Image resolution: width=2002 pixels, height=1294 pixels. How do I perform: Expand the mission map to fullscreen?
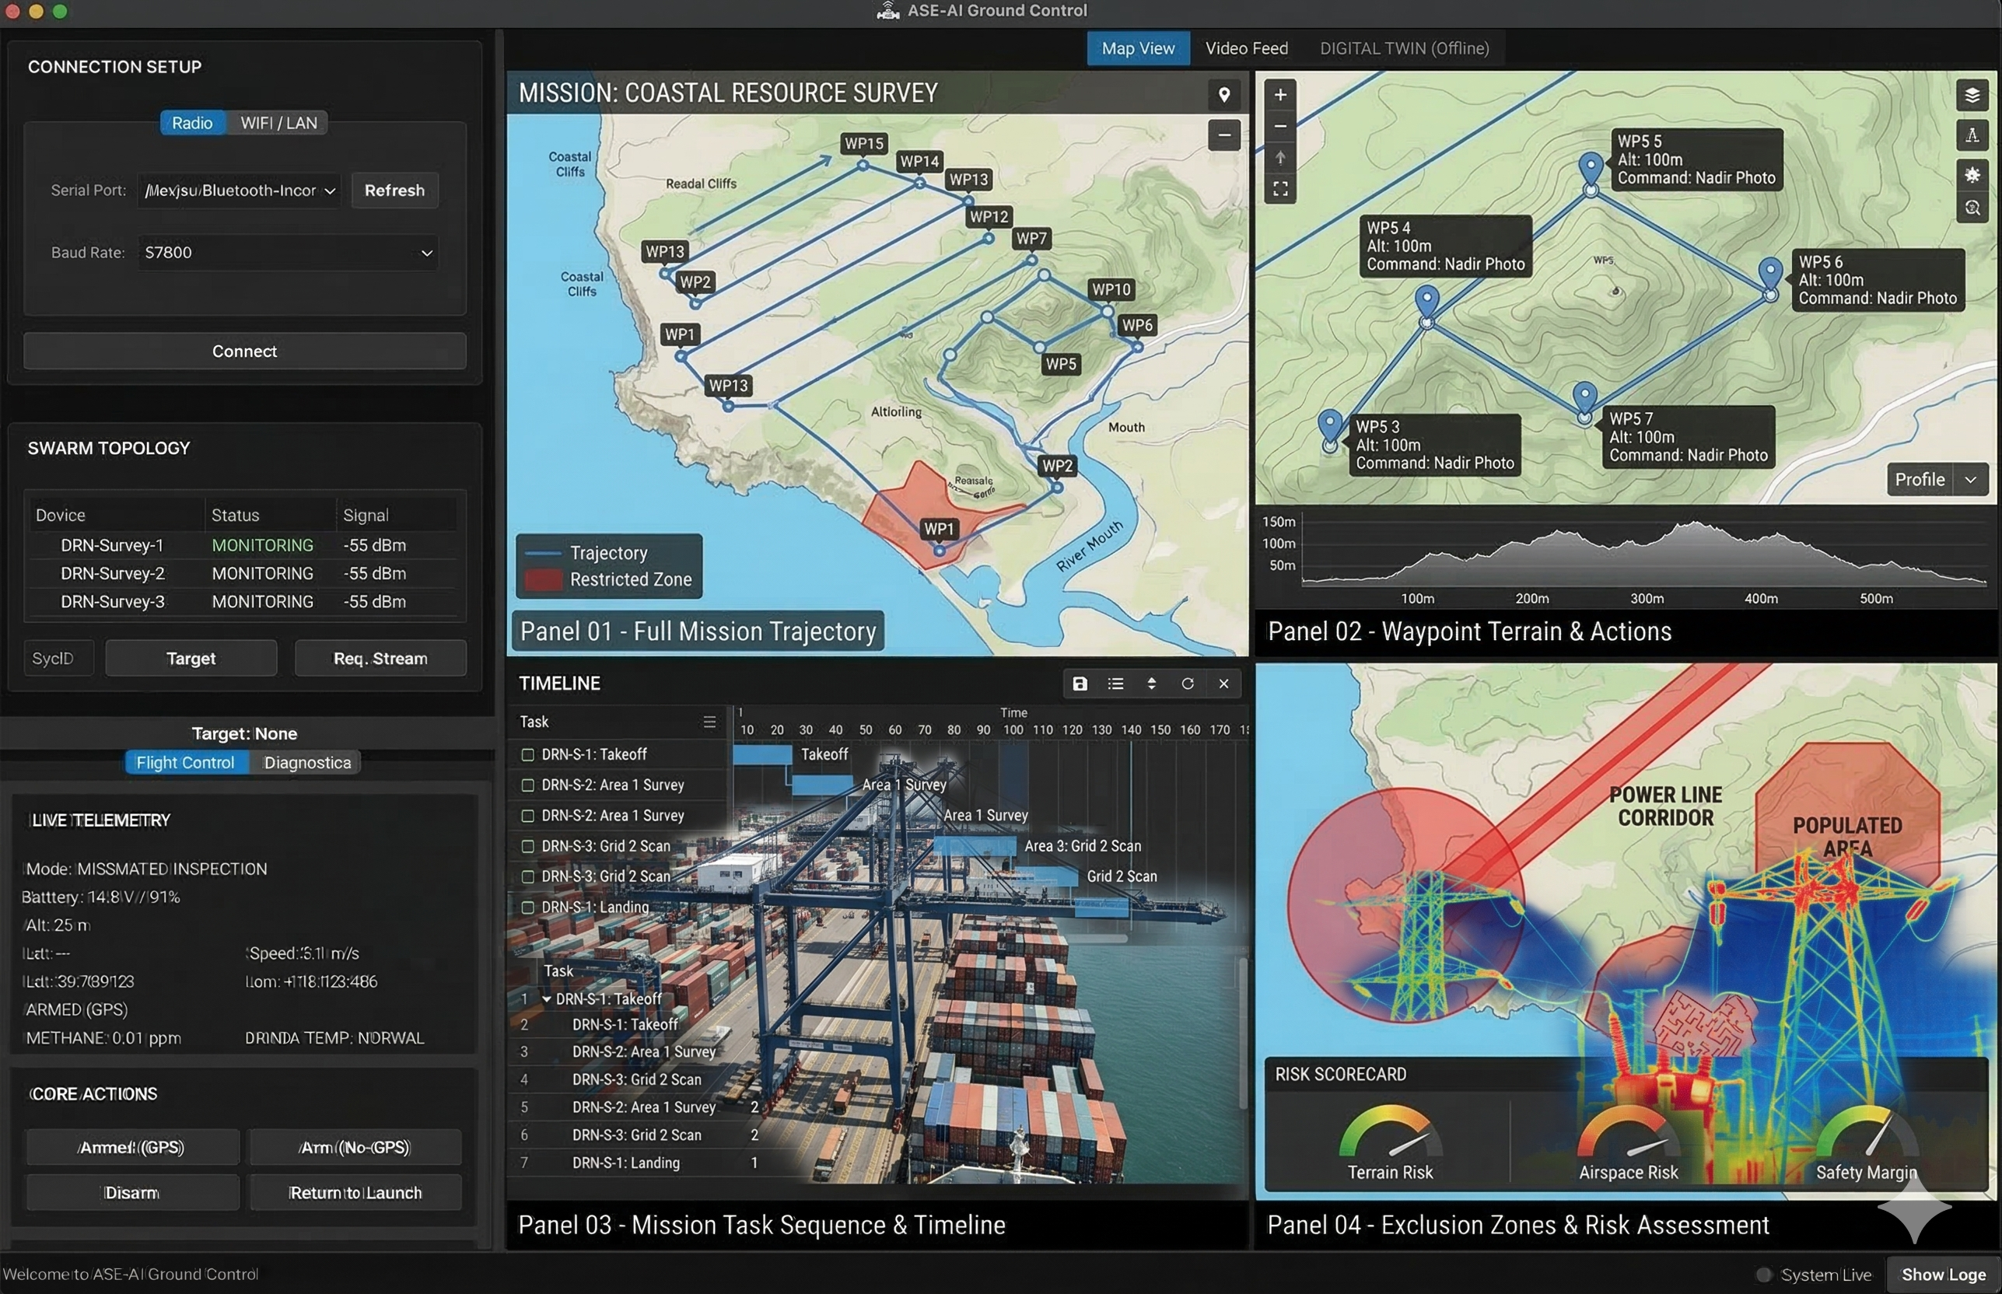1280,188
